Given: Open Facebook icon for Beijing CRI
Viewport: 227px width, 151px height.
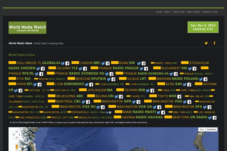Looking at the screenshot, I should click(121, 97).
